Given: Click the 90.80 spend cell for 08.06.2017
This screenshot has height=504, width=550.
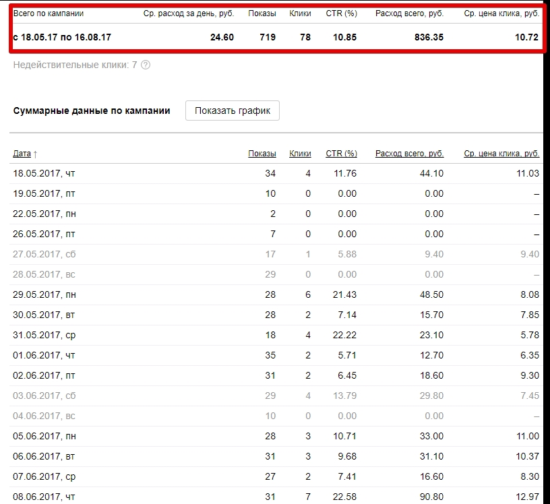Looking at the screenshot, I should (x=431, y=497).
